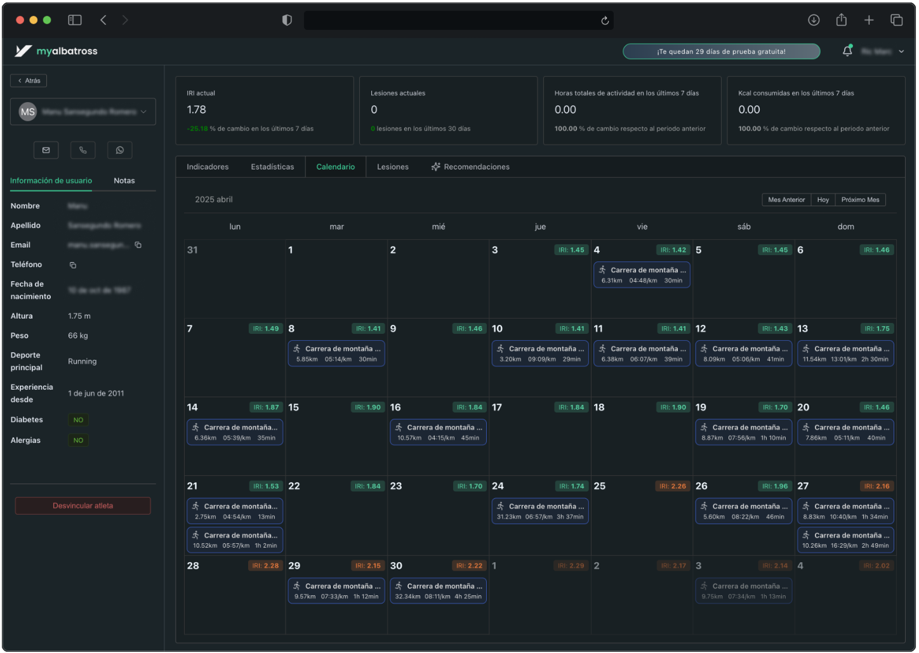This screenshot has height=653, width=919.
Task: Click the email contact icon button
Action: tap(46, 150)
